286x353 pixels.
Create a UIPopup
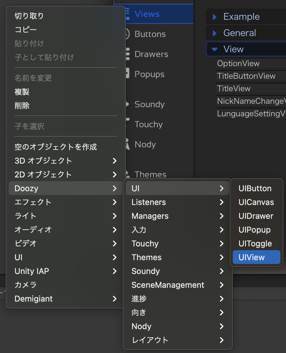coord(256,229)
